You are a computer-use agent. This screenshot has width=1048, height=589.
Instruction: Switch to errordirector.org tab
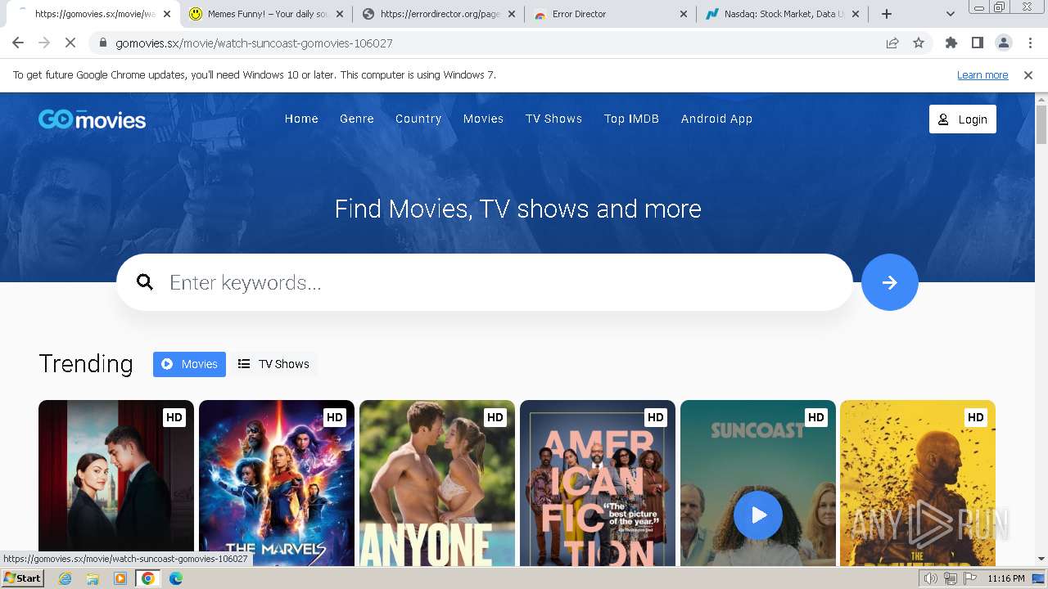click(440, 14)
